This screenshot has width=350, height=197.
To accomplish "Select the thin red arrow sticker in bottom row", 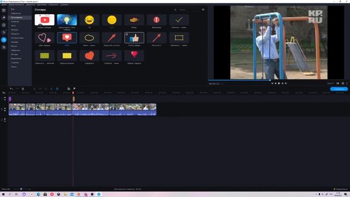I will point(112,56).
